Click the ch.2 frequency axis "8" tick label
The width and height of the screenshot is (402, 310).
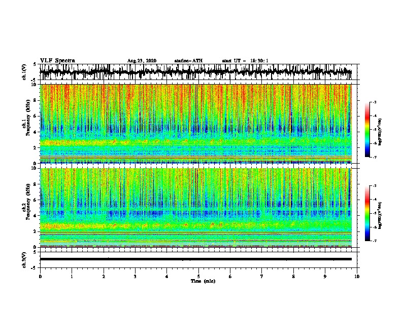coord(36,184)
